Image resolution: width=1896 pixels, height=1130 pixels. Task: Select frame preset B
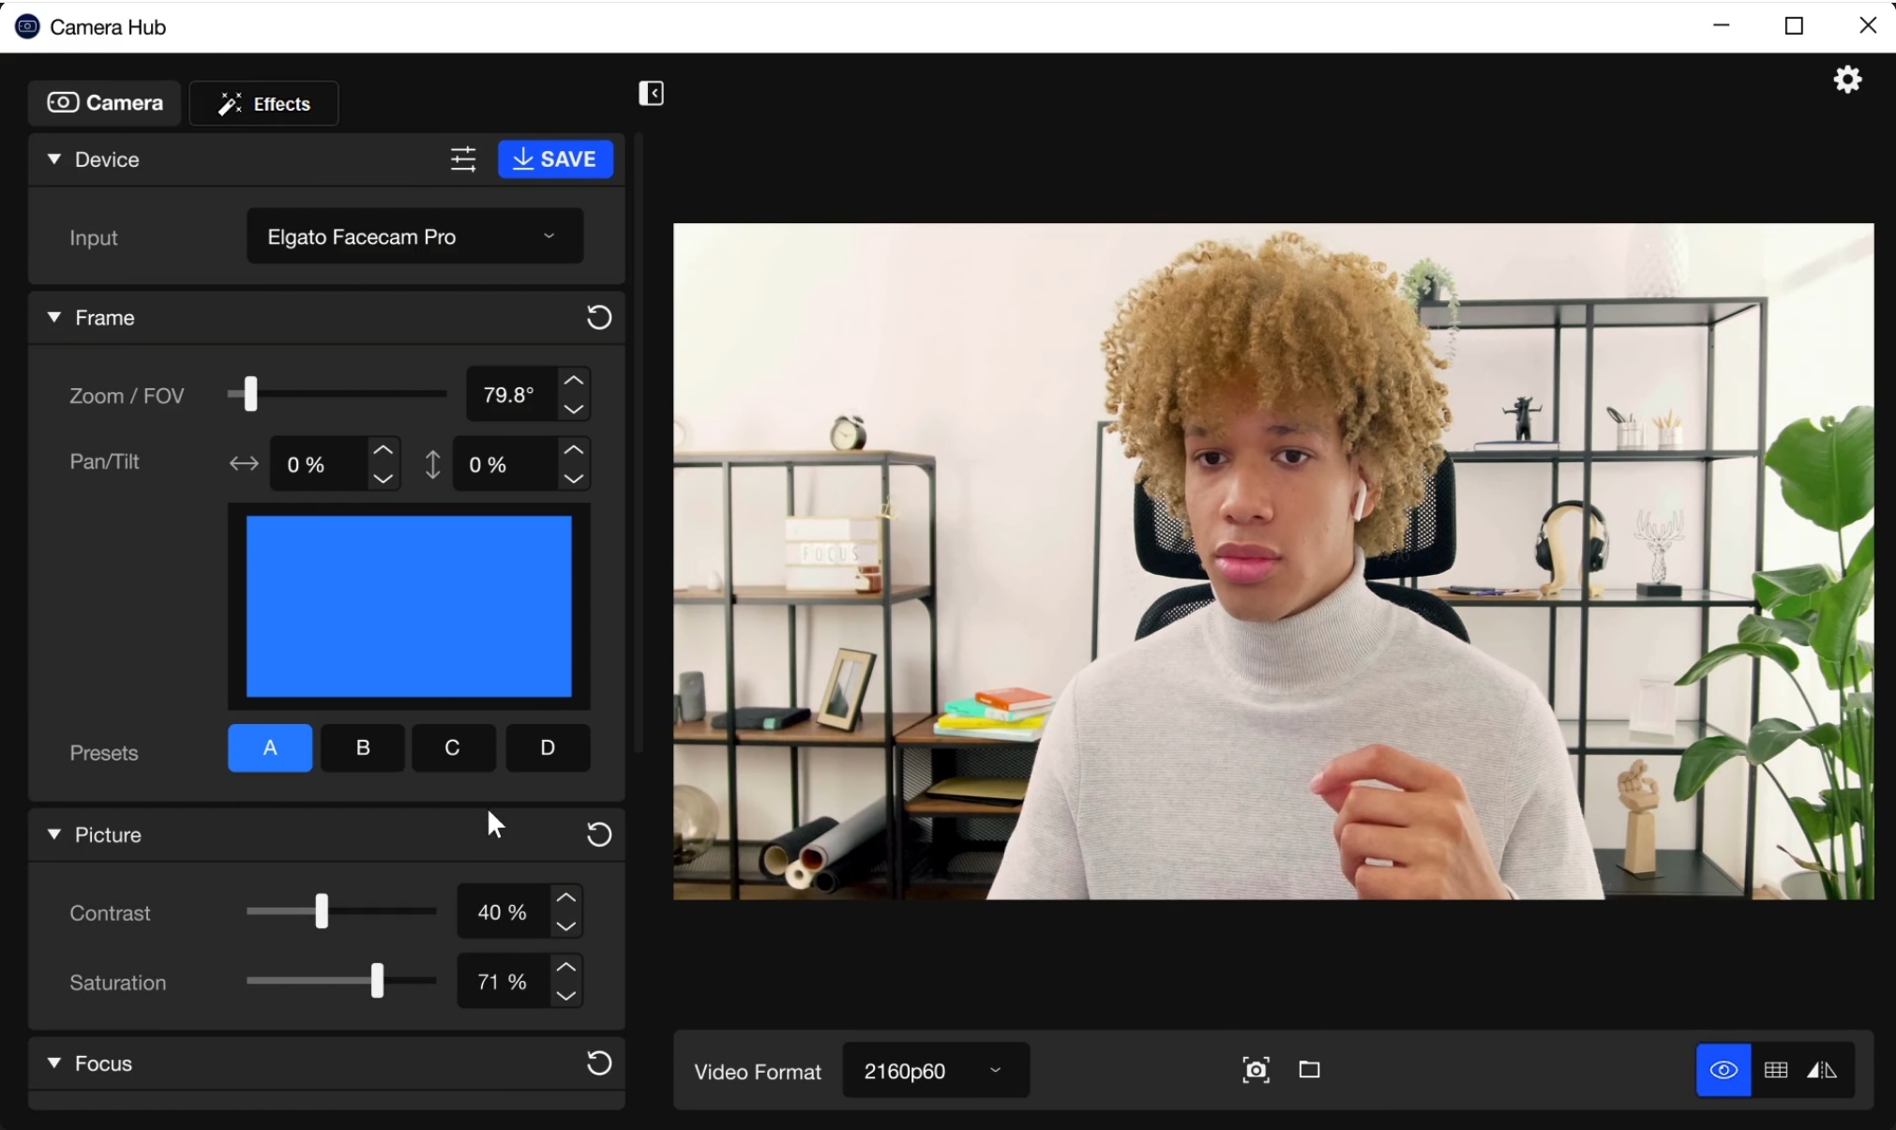pos(363,748)
